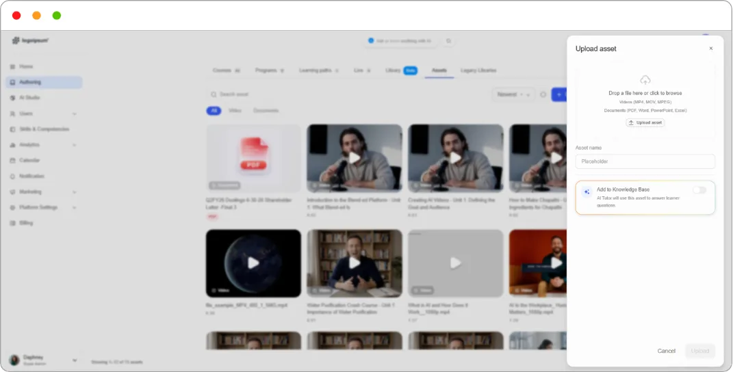The image size is (733, 372).
Task: Click the Upload button at panel bottom
Action: pos(700,351)
